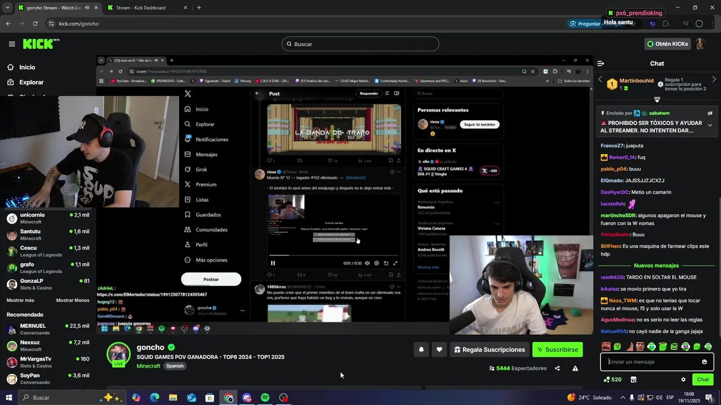Open MERNUEL recommended channel
Image resolution: width=721 pixels, height=405 pixels.
(x=48, y=329)
